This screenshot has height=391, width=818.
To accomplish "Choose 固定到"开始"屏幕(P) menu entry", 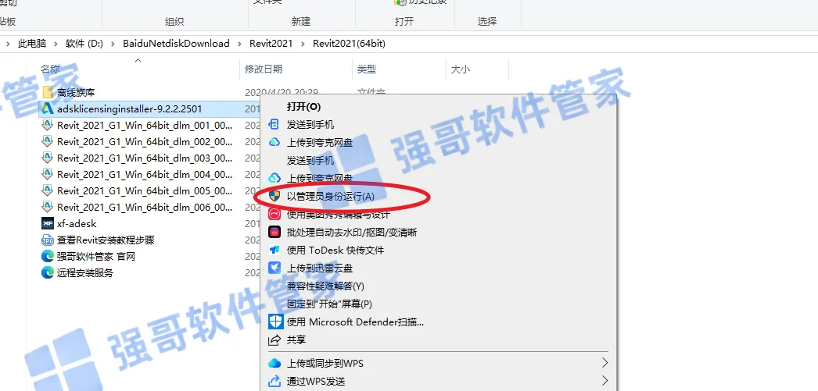I will [x=330, y=304].
